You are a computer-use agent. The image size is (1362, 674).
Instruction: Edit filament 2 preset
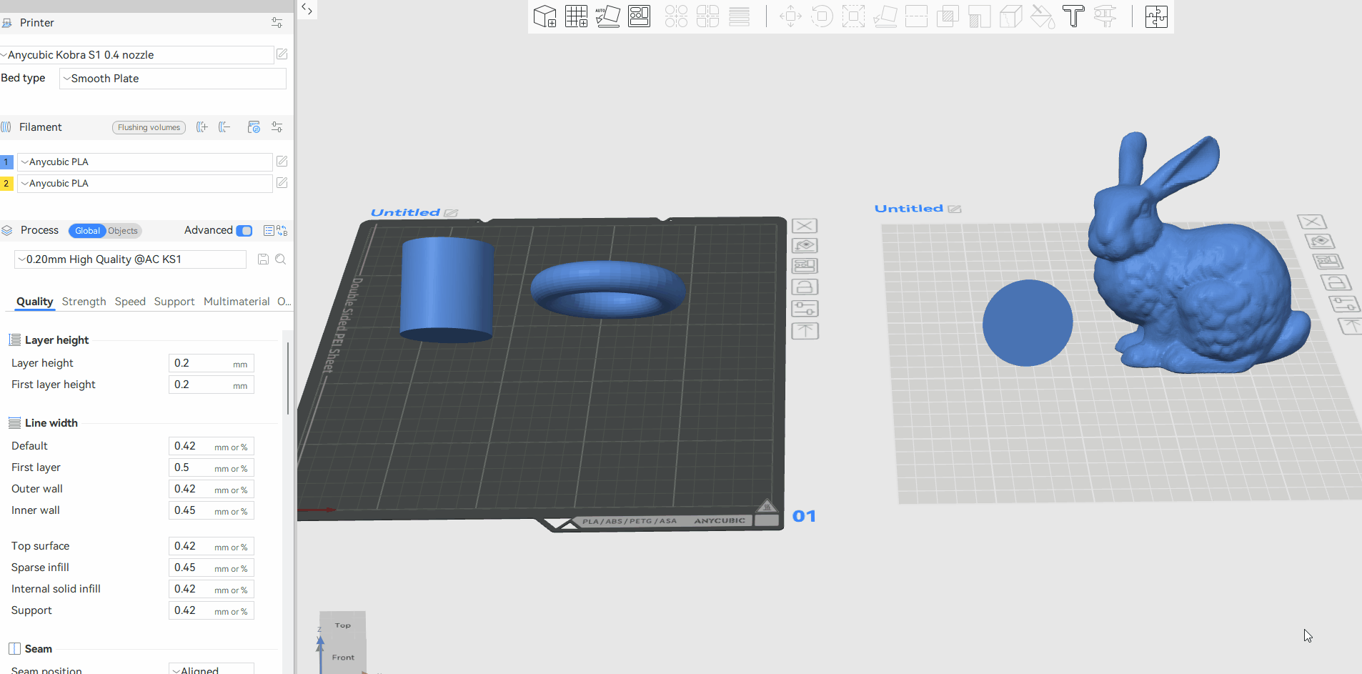coord(282,183)
